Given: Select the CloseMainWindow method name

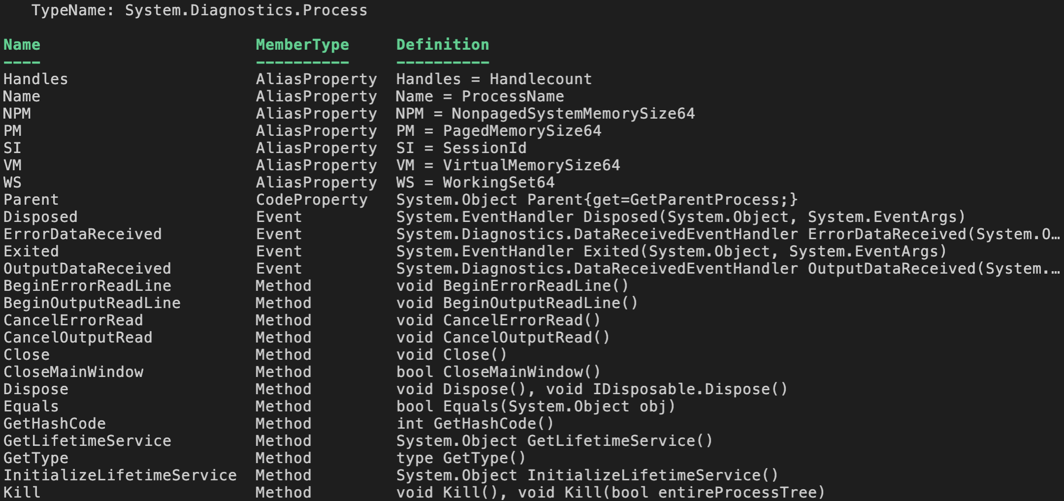Looking at the screenshot, I should (73, 372).
